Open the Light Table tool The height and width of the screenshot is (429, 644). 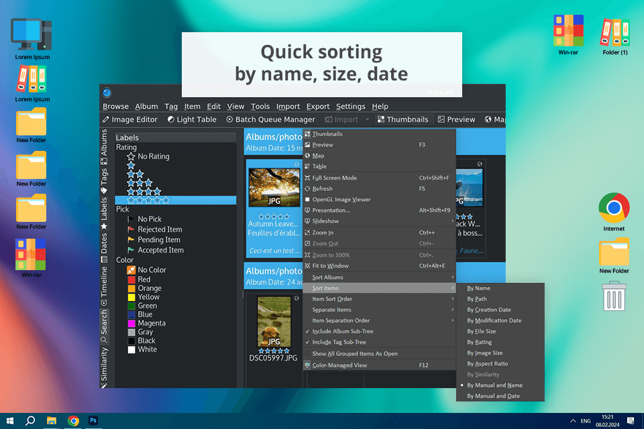[192, 119]
